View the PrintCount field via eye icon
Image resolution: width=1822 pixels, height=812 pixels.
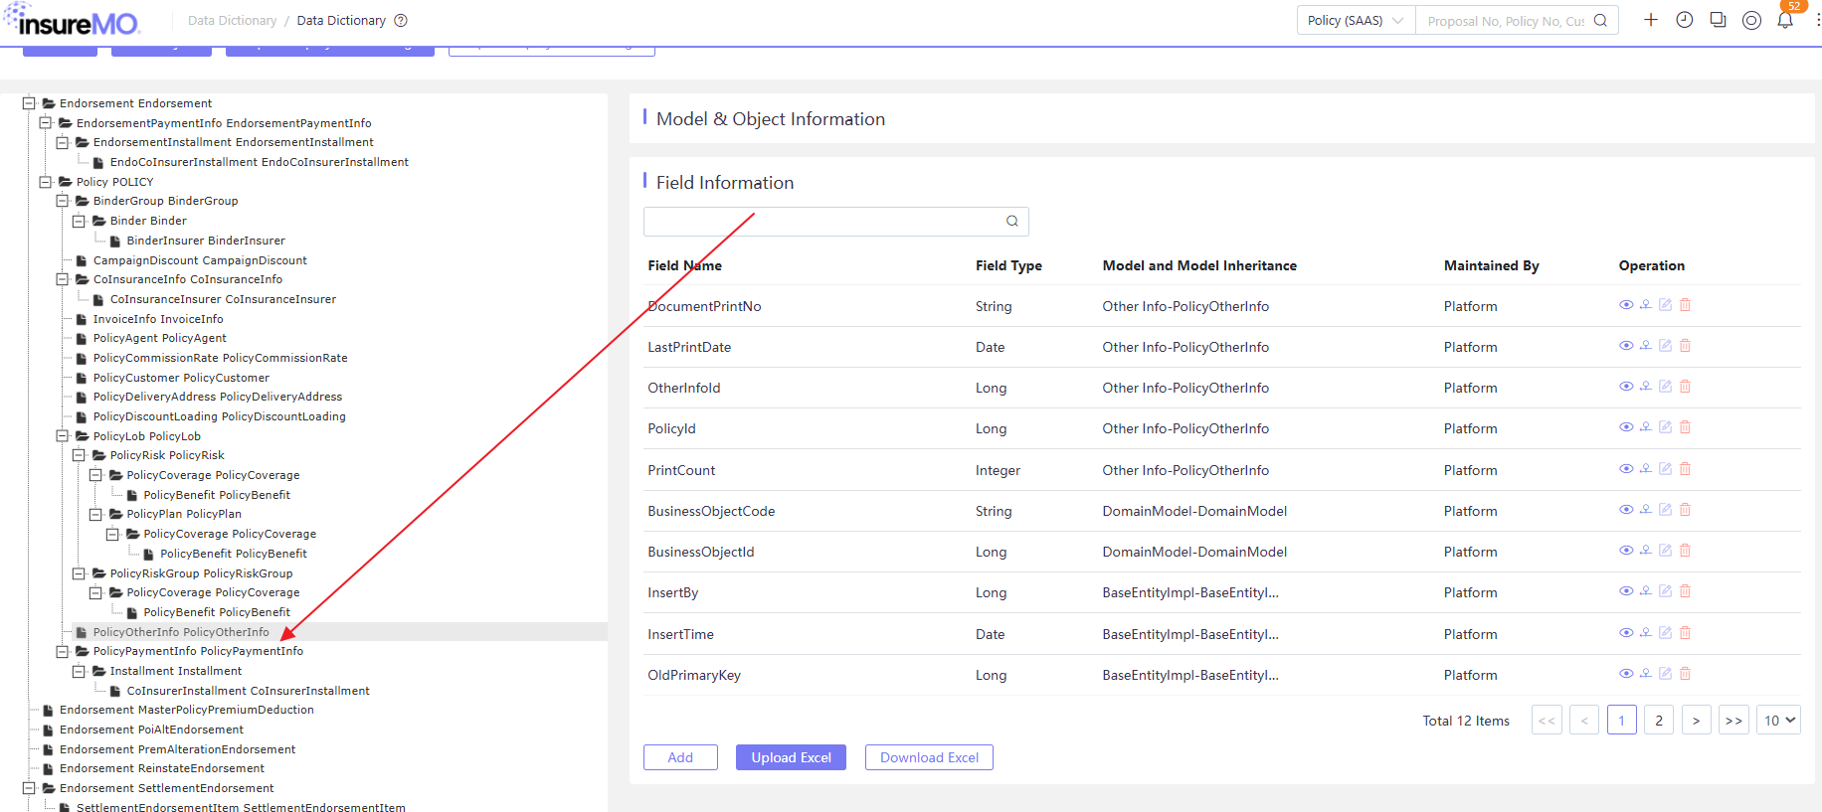[1626, 469]
